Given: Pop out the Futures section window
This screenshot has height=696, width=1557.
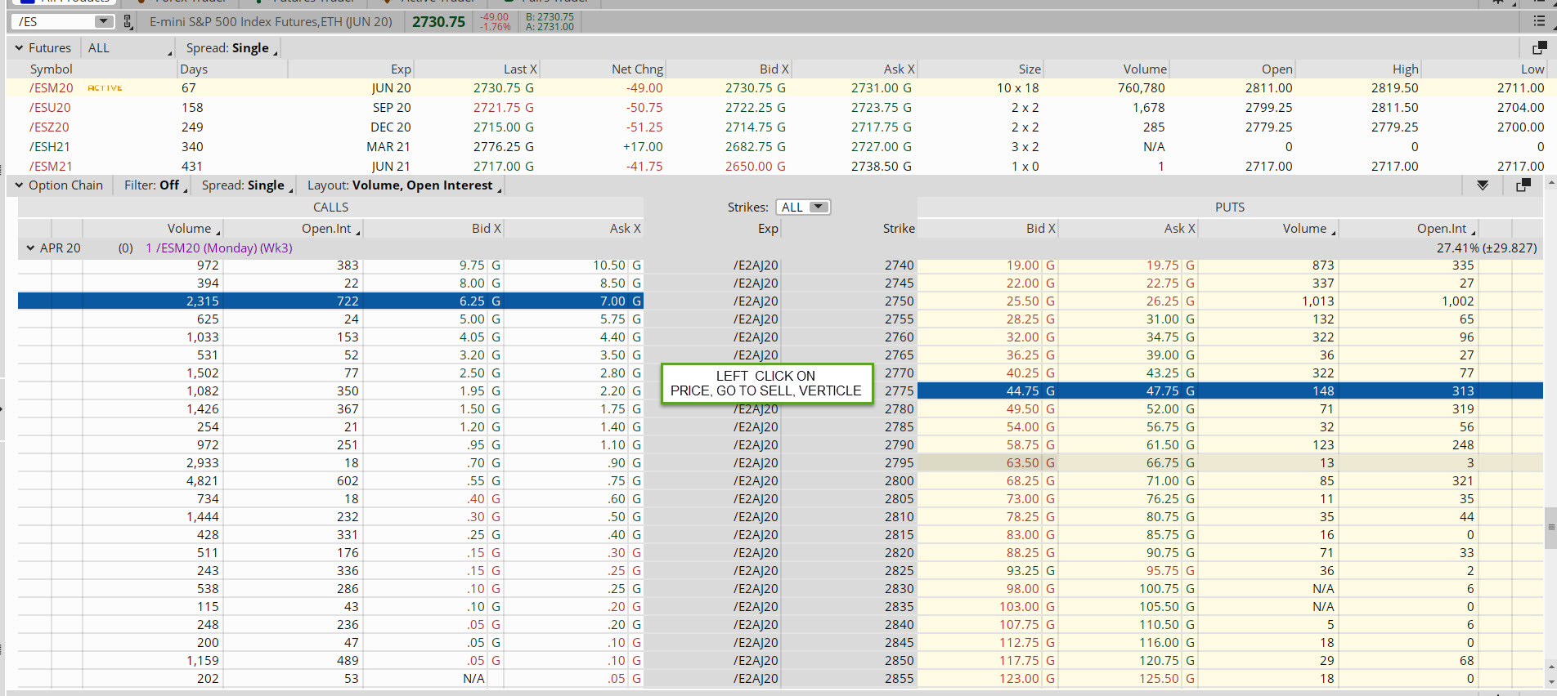Looking at the screenshot, I should (x=1539, y=48).
